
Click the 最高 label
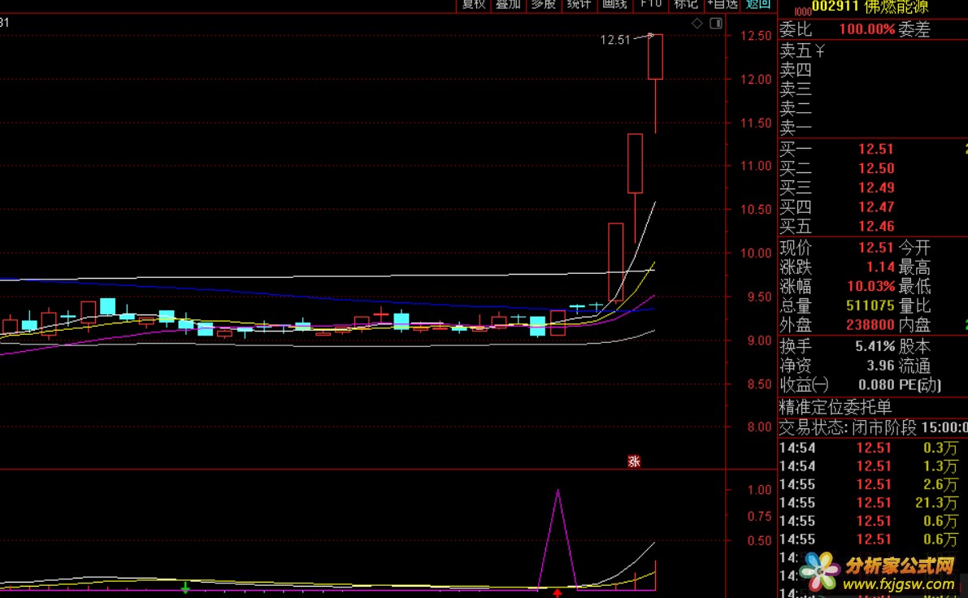[914, 267]
